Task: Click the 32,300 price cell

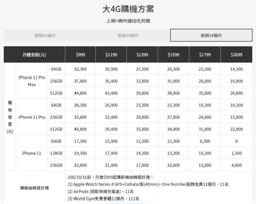Action: coord(80,69)
